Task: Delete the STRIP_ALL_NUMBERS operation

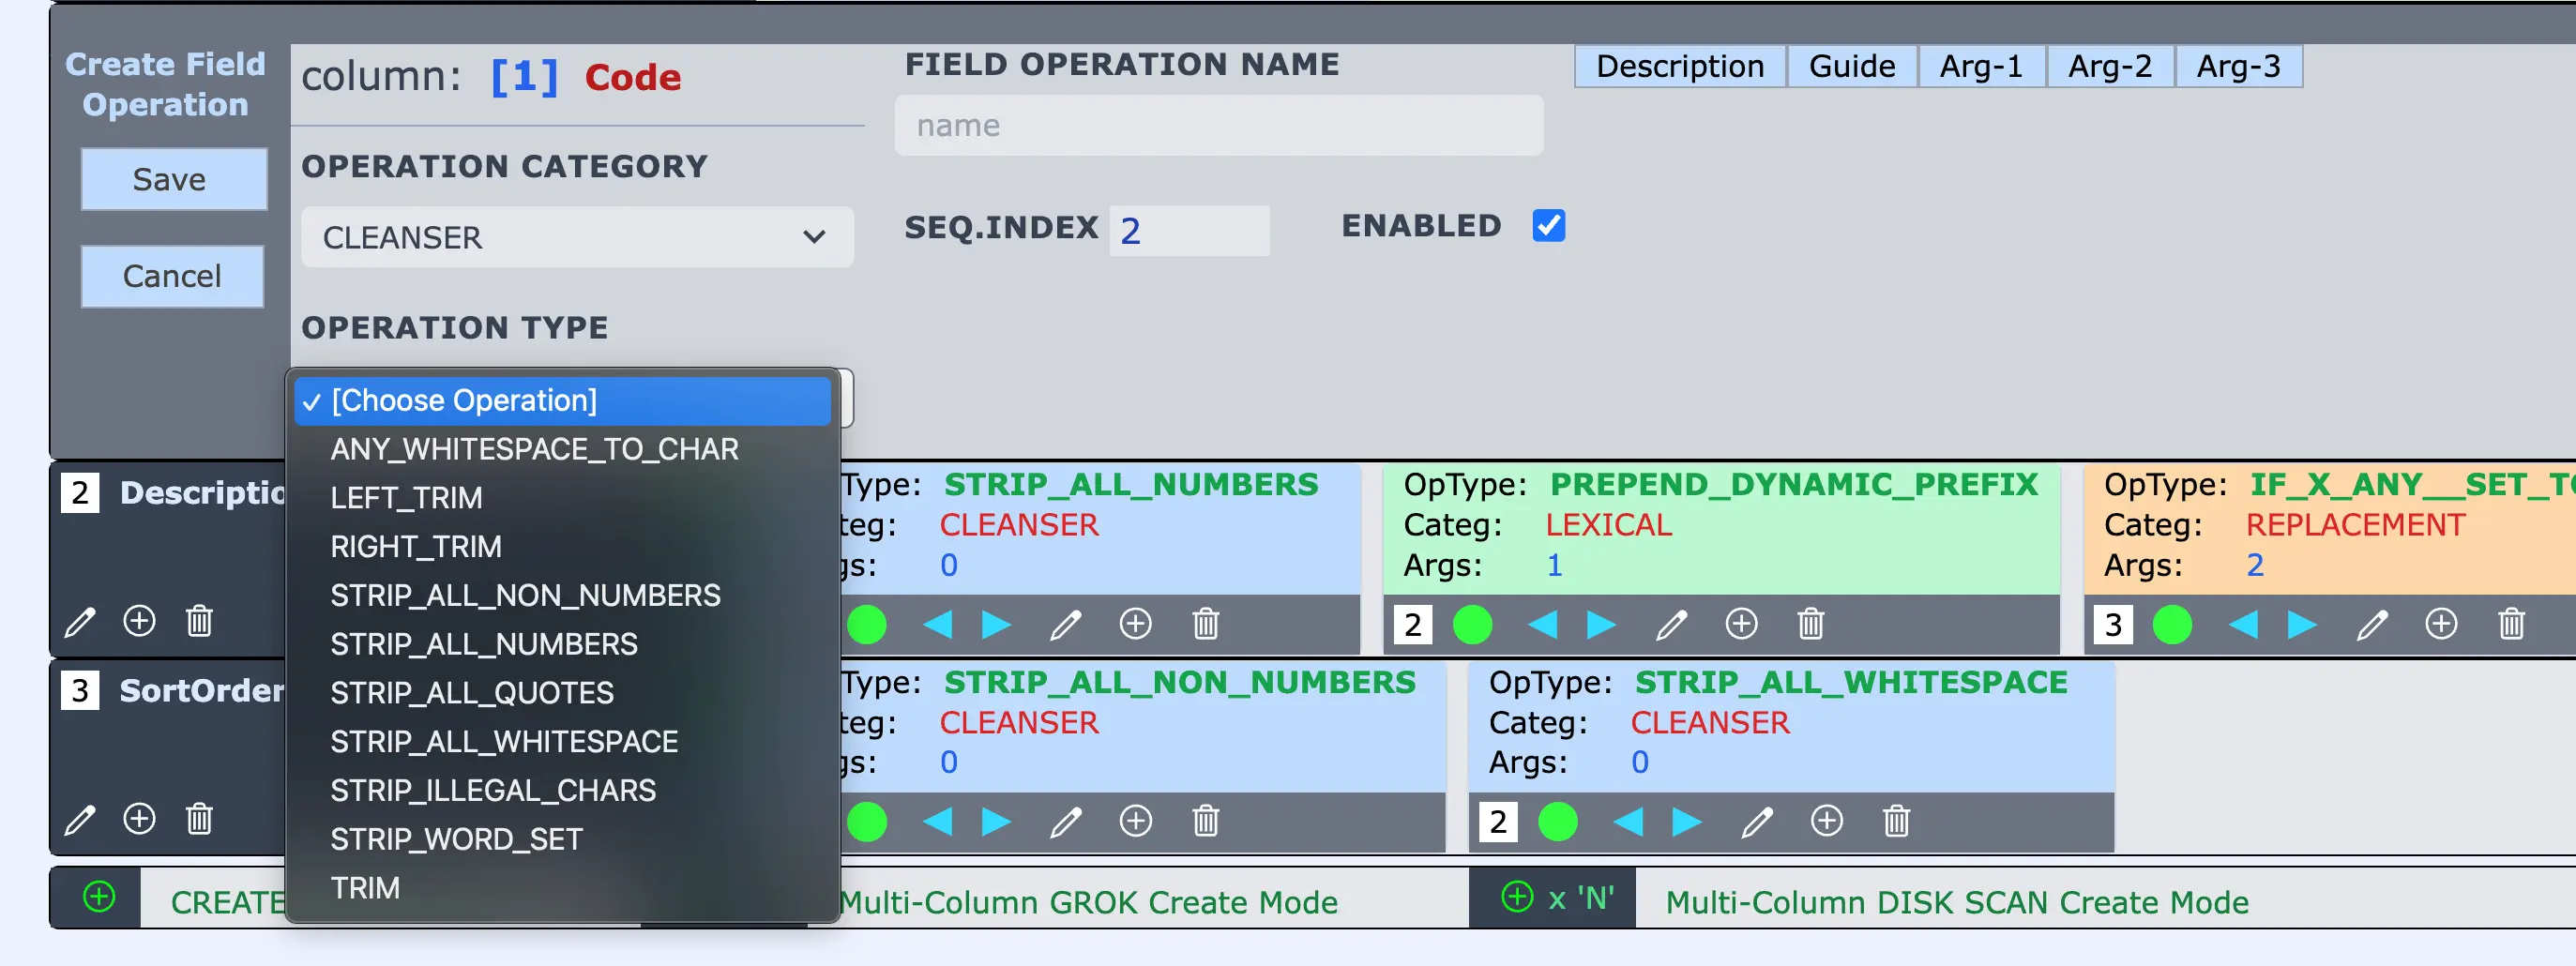Action: click(x=1206, y=625)
